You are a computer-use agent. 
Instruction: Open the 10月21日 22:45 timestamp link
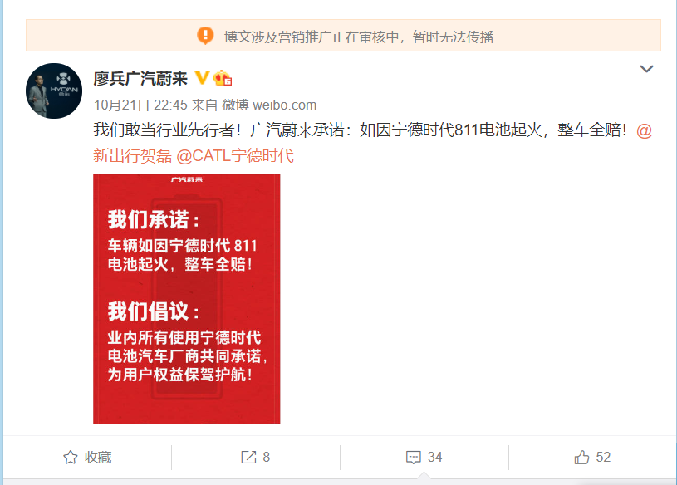point(140,105)
